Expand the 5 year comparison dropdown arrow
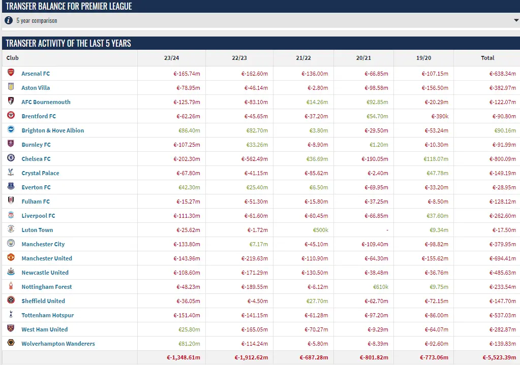Image resolution: width=520 pixels, height=365 pixels. [515, 21]
